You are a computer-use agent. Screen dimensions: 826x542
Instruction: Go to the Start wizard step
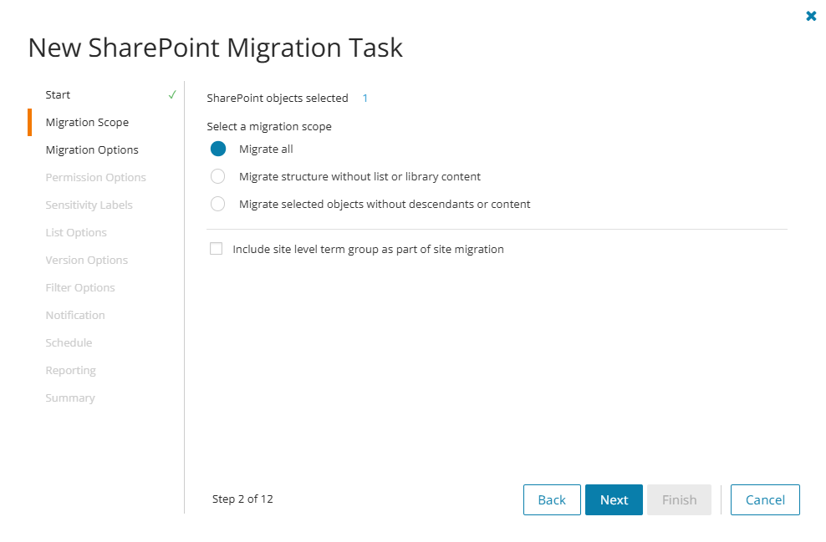coord(58,94)
